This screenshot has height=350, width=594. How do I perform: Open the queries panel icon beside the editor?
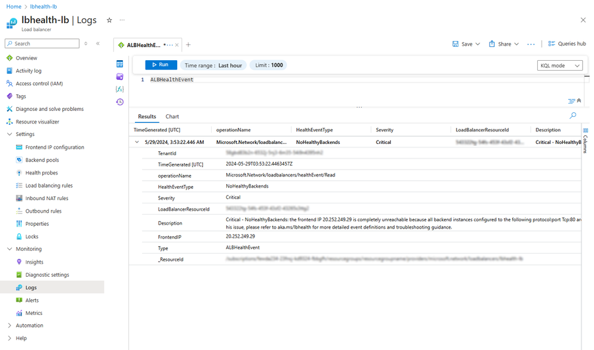coord(120,77)
